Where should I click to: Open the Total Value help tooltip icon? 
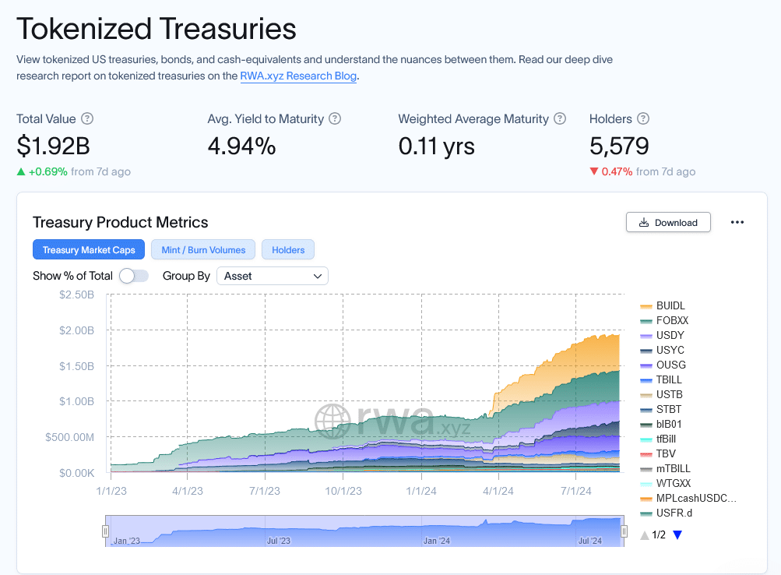(87, 118)
